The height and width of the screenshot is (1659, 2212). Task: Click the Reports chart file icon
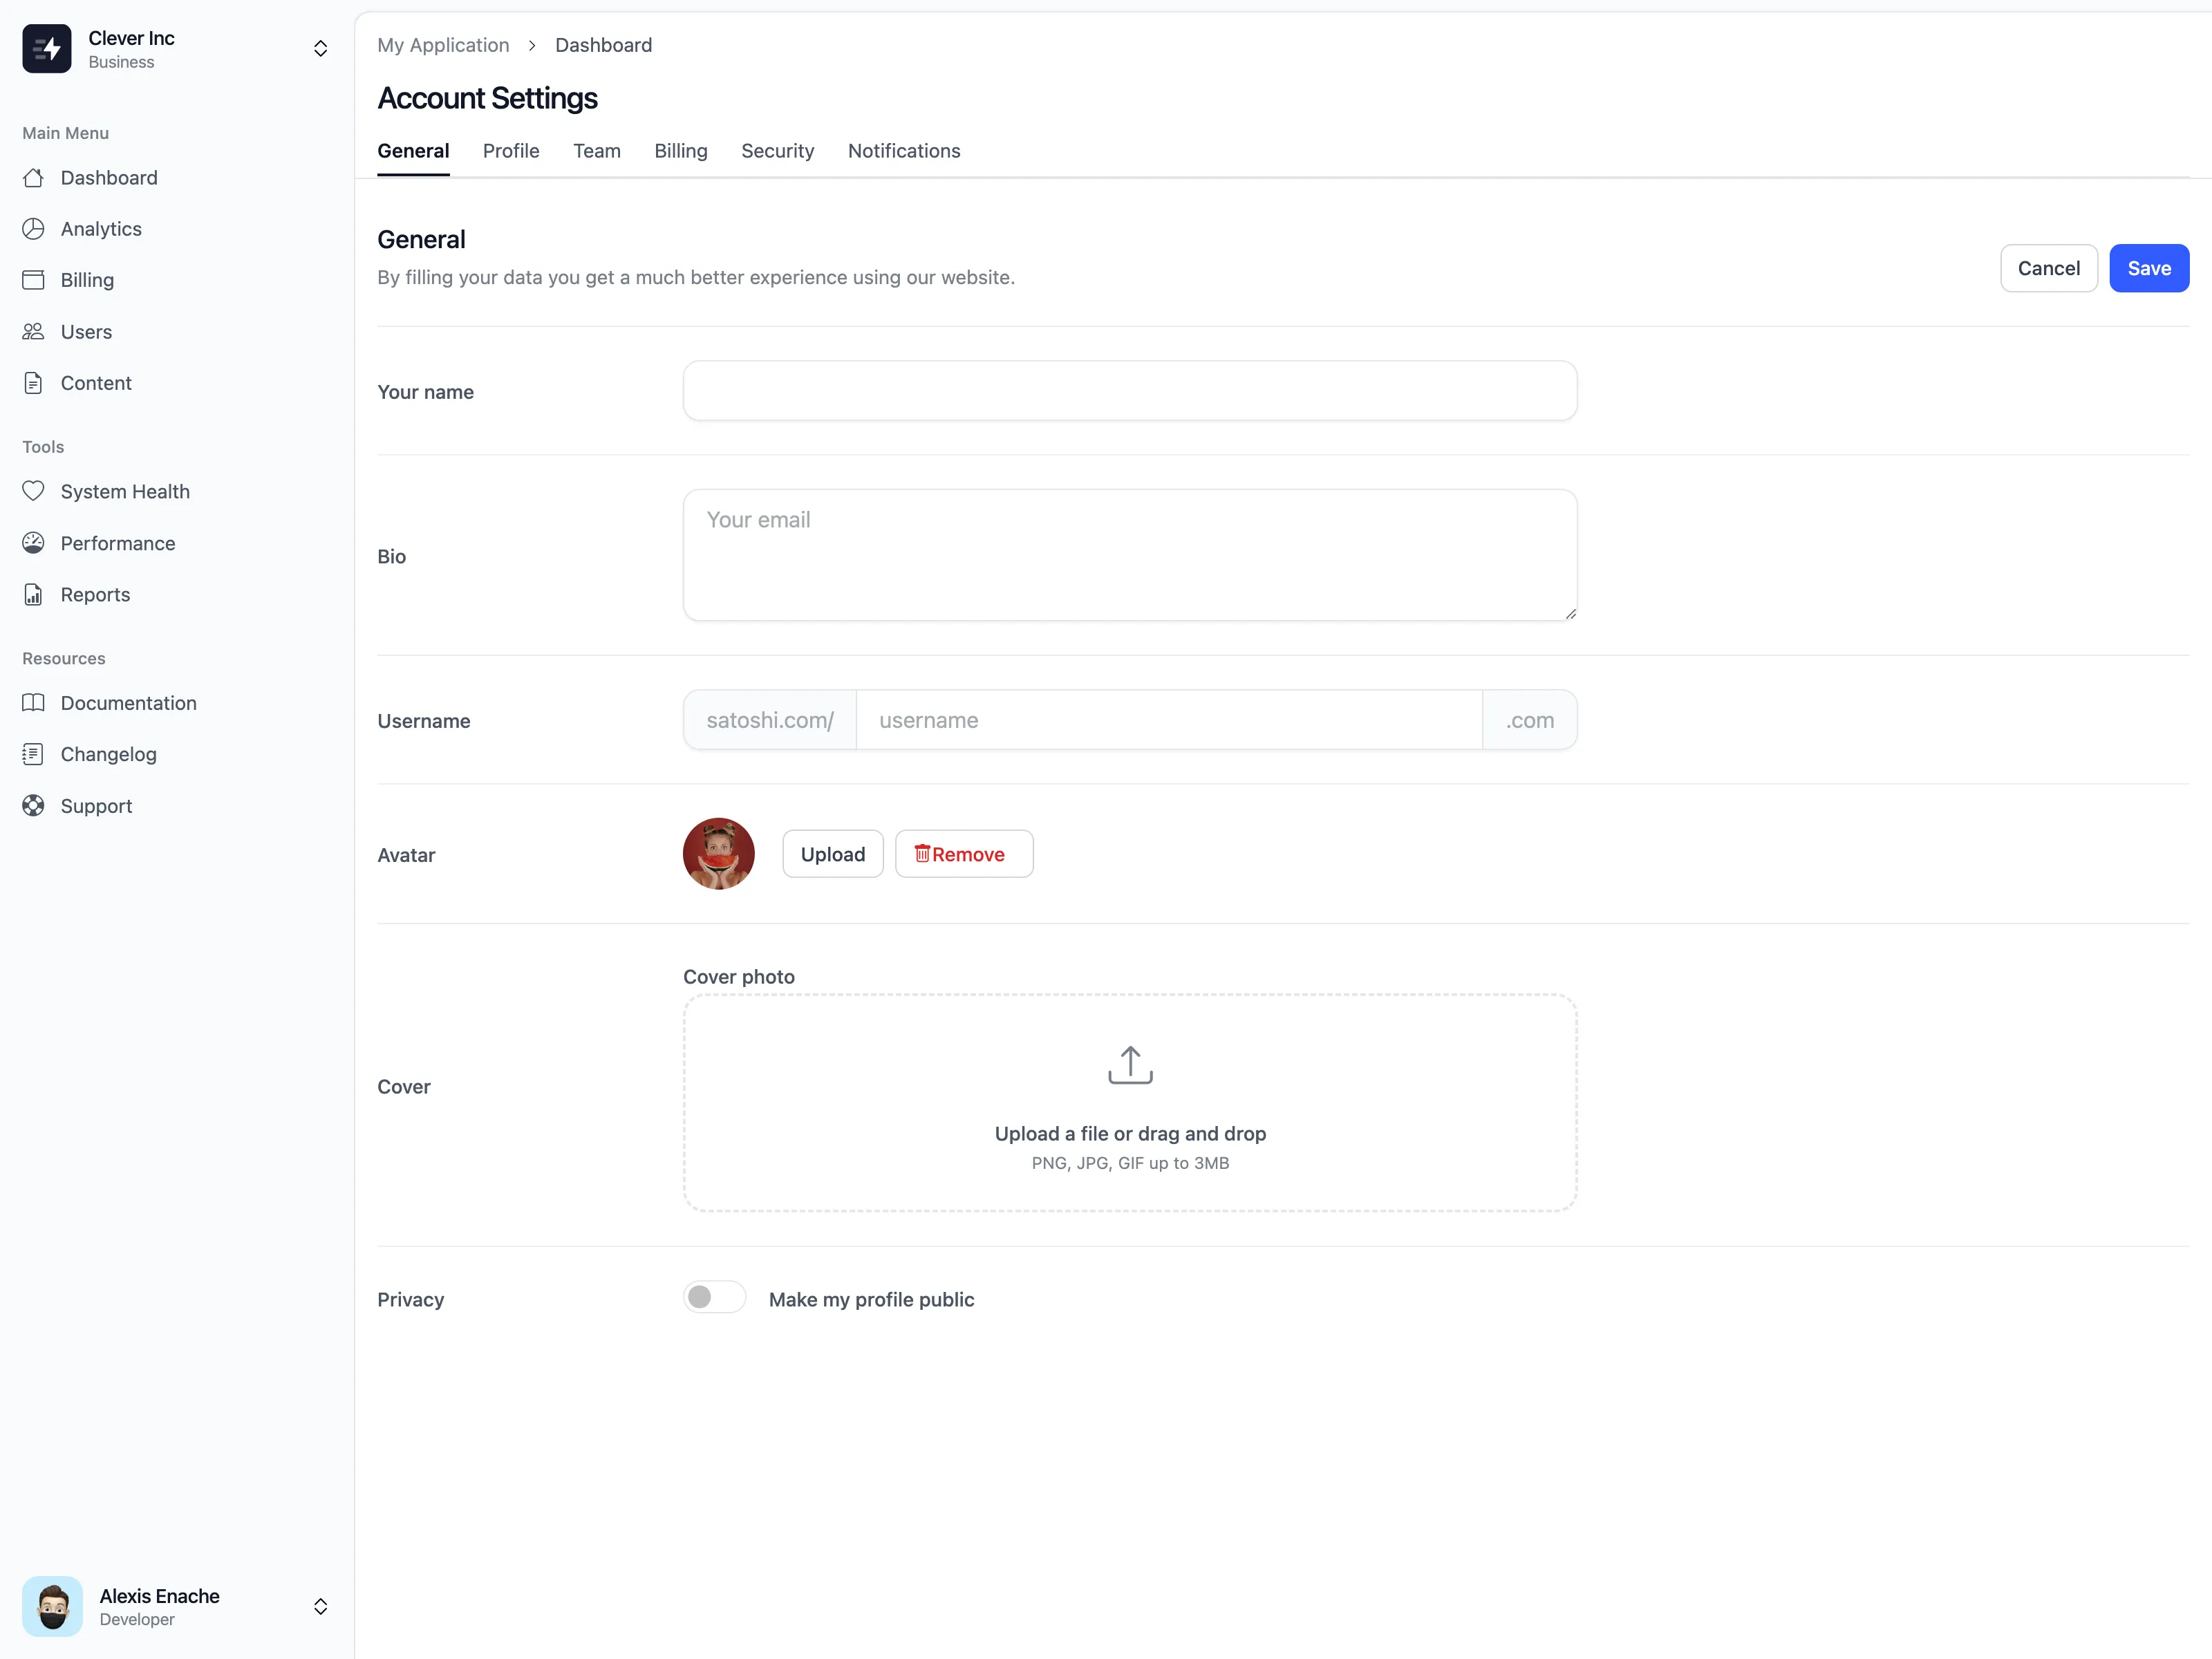[33, 595]
